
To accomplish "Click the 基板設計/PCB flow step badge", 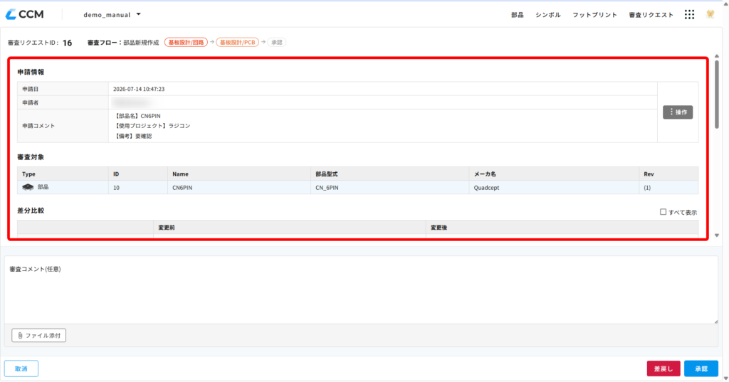I will pos(238,42).
